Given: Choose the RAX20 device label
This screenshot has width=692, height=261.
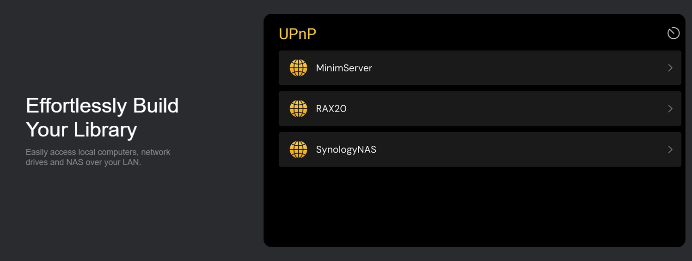Looking at the screenshot, I should pos(331,109).
